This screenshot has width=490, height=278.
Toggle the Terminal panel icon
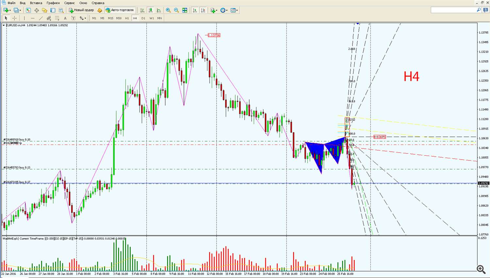click(x=53, y=10)
